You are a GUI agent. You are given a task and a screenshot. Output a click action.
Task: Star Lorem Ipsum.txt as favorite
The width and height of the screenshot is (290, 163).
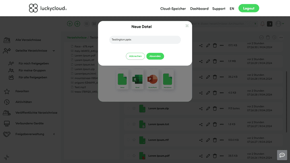click(134, 124)
